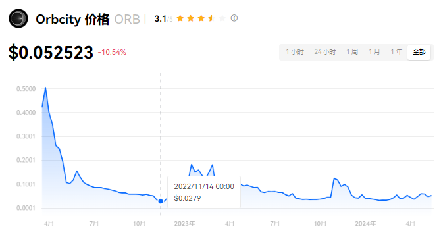Switch chart to 1小时 range
The width and height of the screenshot is (439, 237).
coord(295,52)
